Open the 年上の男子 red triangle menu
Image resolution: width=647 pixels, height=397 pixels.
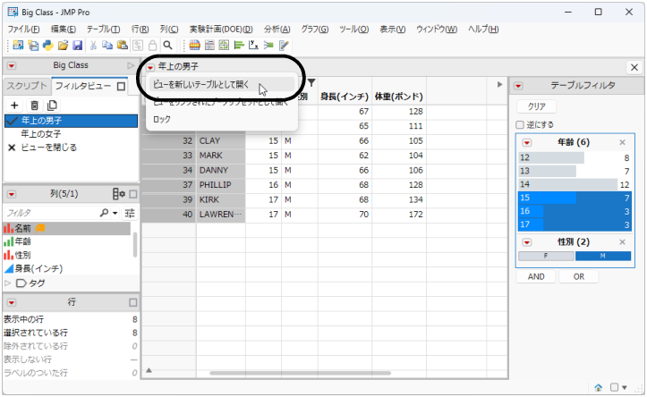(150, 67)
